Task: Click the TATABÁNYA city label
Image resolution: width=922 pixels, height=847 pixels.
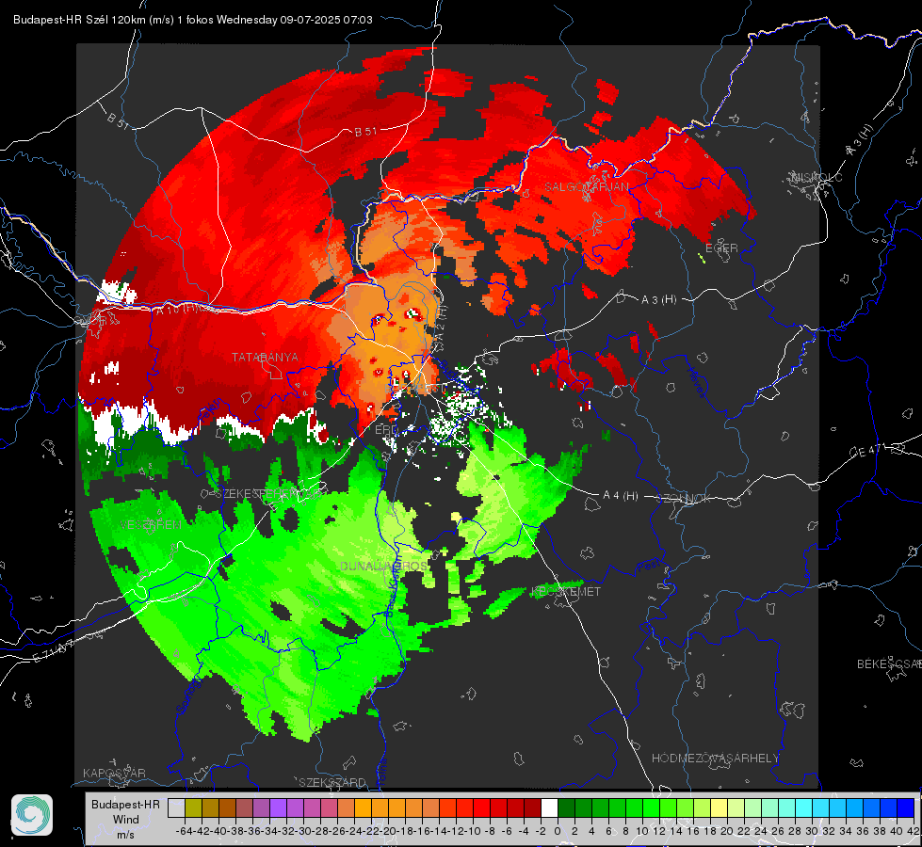Action: click(x=265, y=357)
